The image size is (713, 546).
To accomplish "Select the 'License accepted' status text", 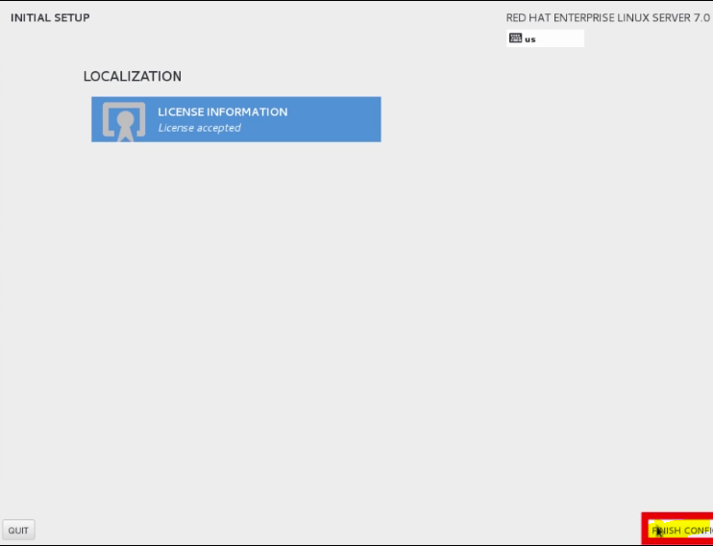I will (199, 128).
